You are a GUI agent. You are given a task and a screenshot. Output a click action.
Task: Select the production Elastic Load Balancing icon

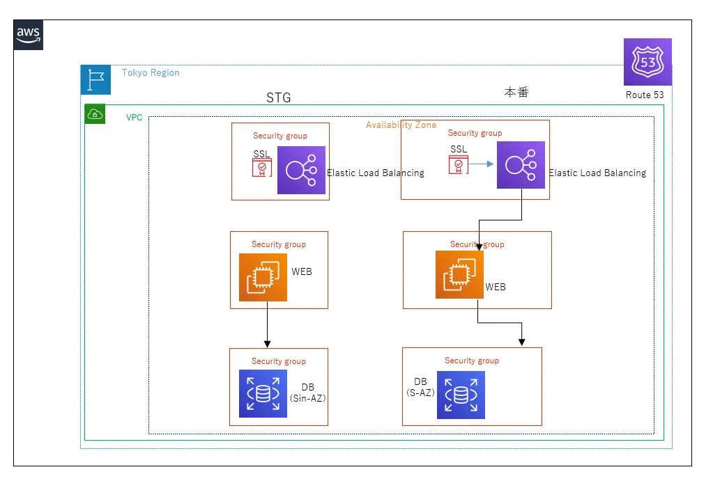521,165
